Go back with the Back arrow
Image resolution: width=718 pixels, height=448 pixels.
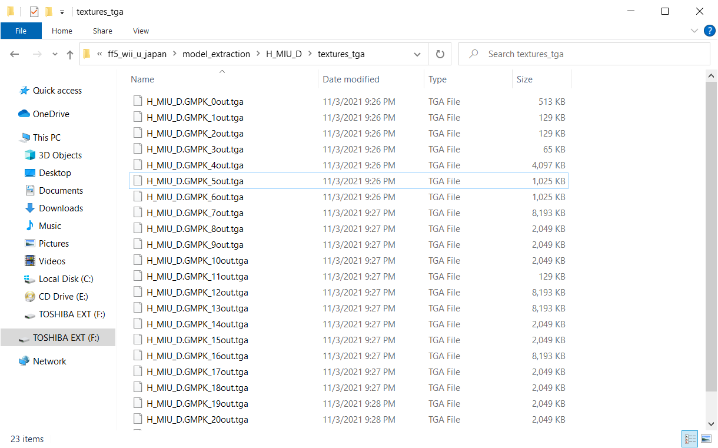pyautogui.click(x=15, y=54)
